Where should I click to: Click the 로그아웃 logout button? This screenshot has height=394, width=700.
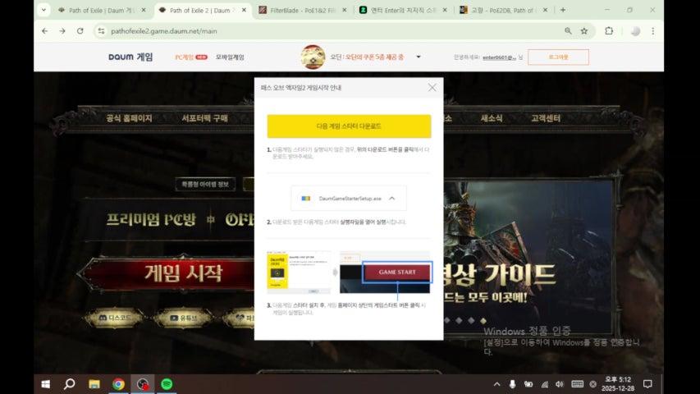558,57
